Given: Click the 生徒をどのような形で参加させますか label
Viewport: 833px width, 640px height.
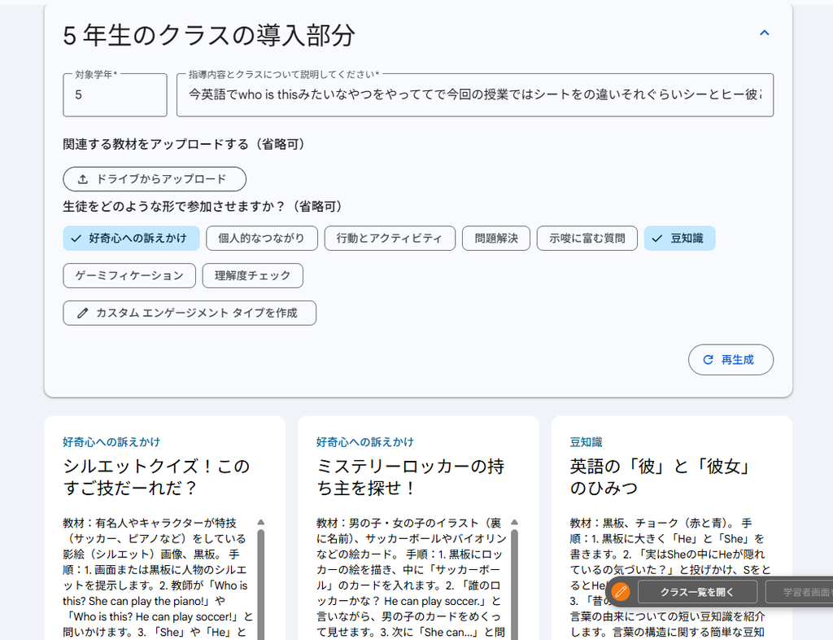Looking at the screenshot, I should (203, 207).
